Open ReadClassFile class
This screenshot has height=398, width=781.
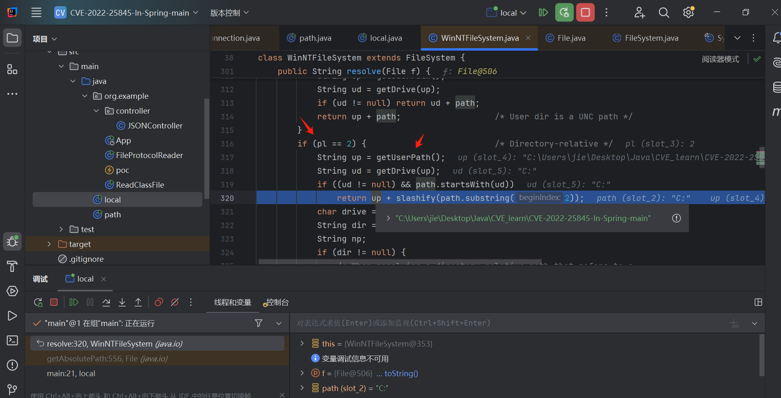[x=134, y=185]
